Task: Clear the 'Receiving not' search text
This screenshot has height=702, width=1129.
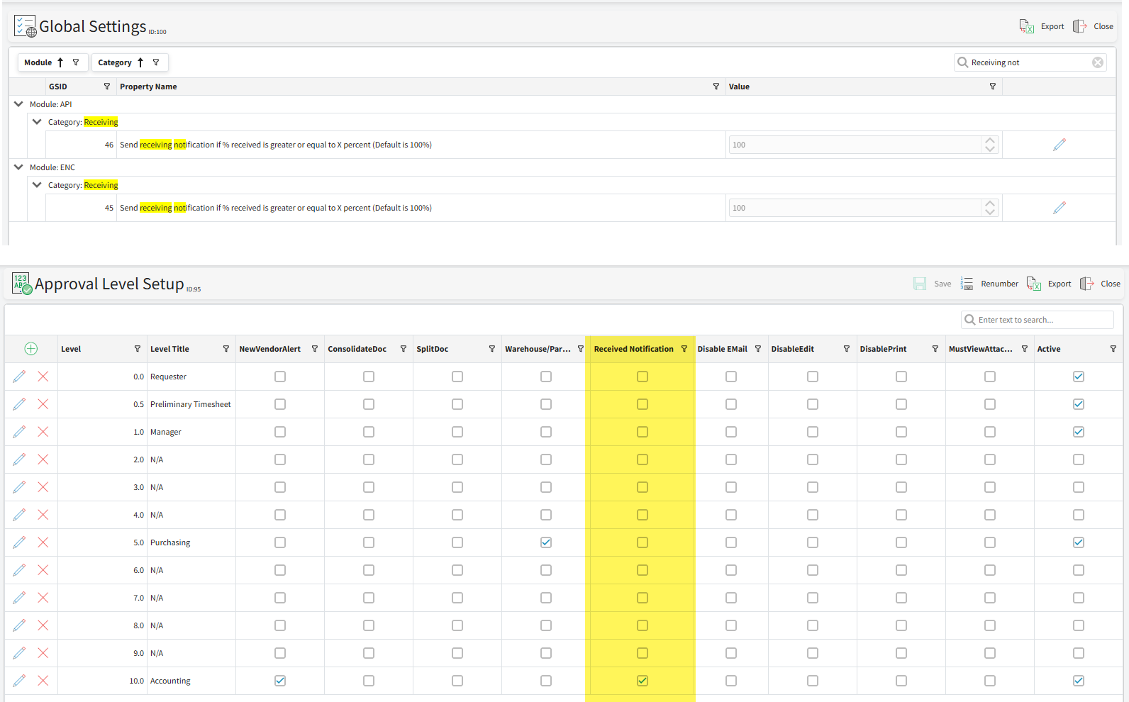Action: coord(1097,62)
